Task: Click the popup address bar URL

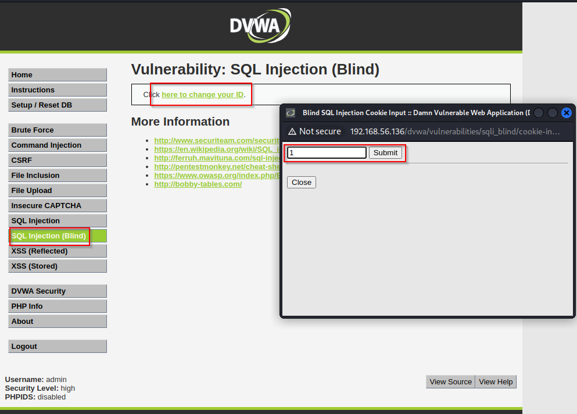Action: pyautogui.click(x=455, y=131)
